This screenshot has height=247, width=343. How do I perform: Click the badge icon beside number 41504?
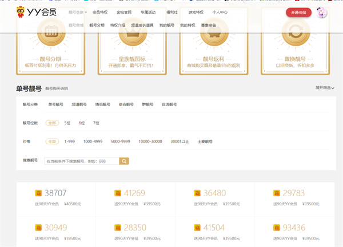pyautogui.click(x=197, y=228)
